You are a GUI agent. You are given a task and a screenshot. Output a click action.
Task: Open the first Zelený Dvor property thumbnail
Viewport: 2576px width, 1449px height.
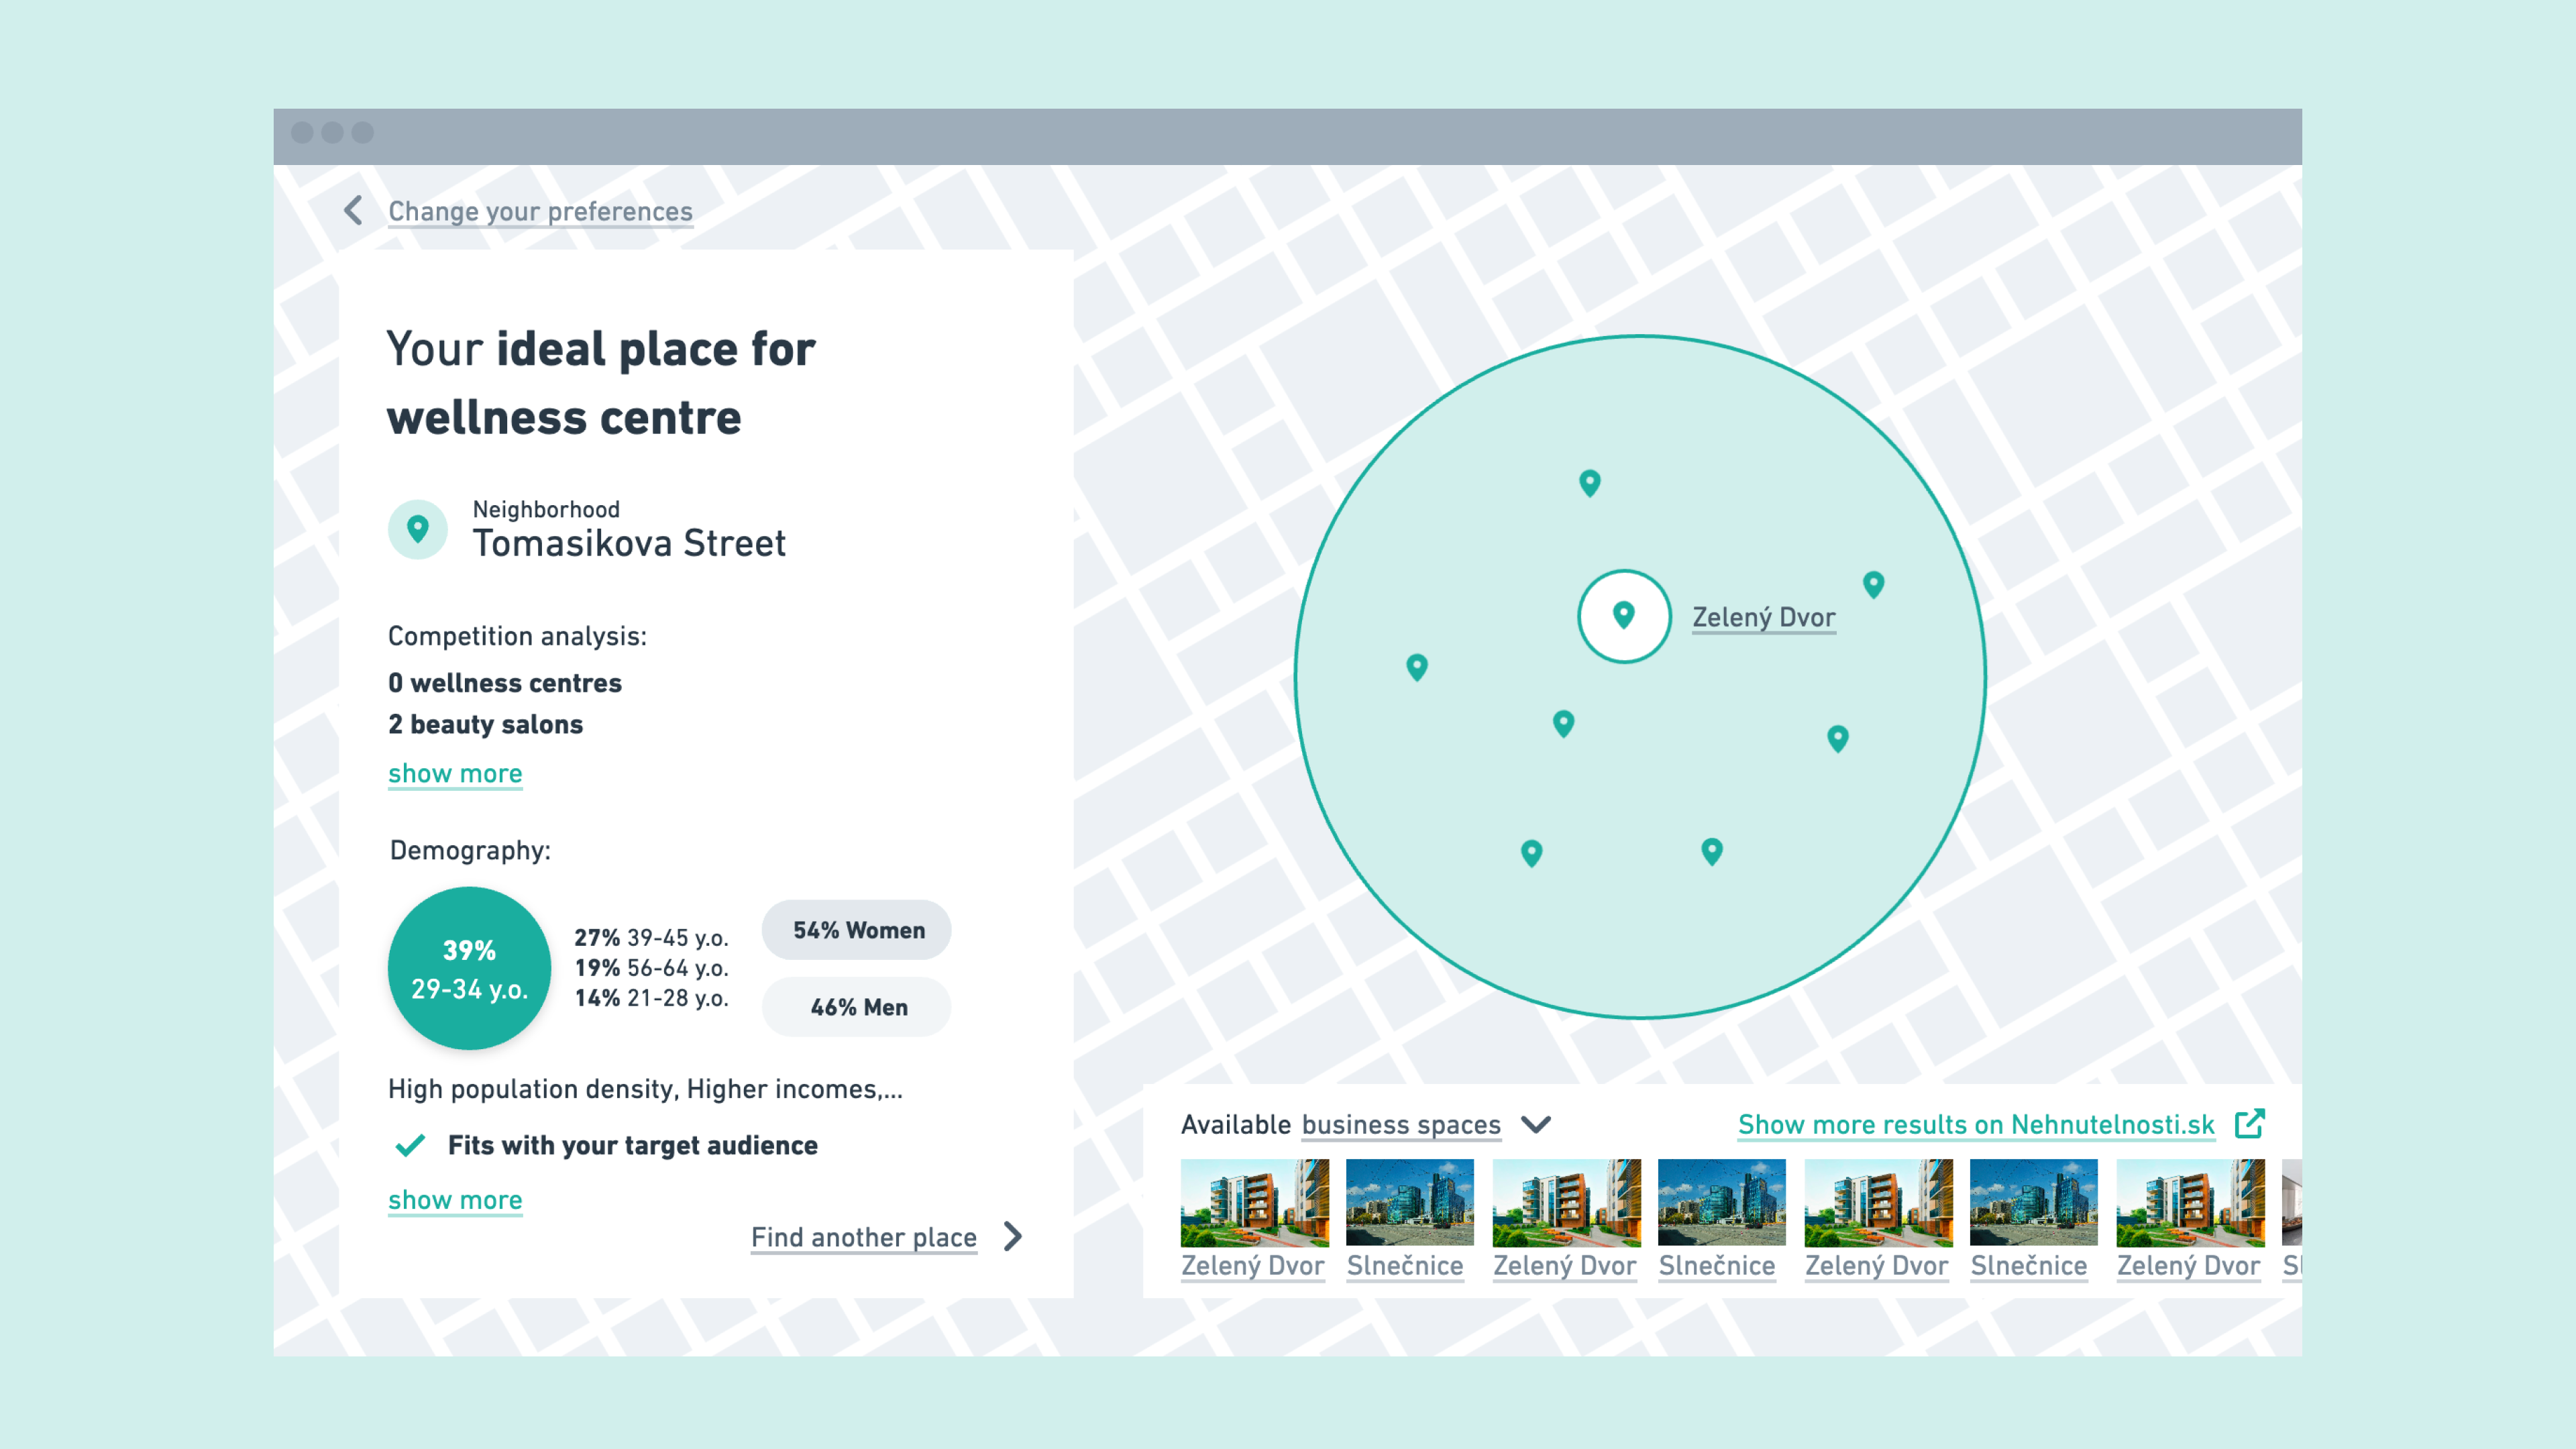tap(1254, 1203)
